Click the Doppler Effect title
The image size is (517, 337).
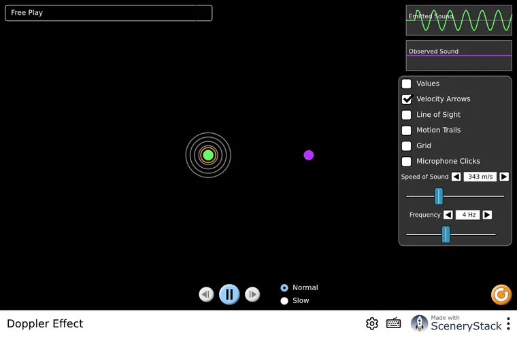pos(45,323)
